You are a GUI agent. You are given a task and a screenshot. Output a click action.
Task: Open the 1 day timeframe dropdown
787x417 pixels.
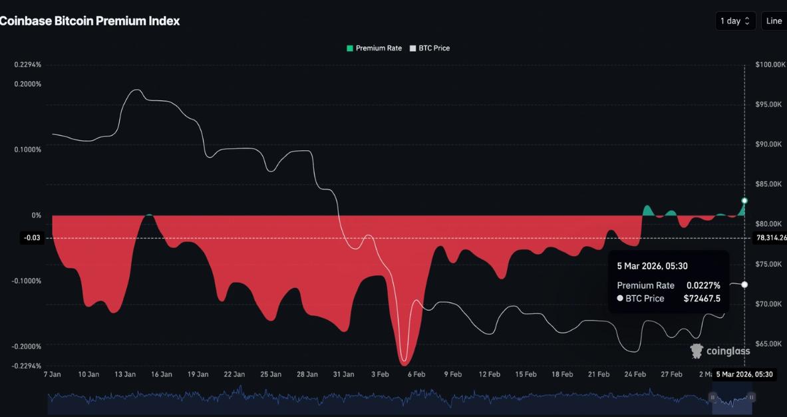735,21
